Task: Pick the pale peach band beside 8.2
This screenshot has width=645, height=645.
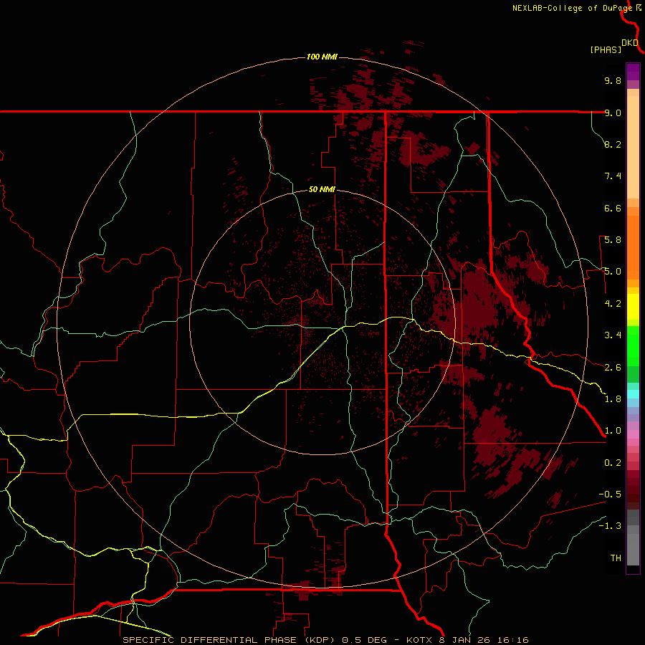Action: (633, 147)
